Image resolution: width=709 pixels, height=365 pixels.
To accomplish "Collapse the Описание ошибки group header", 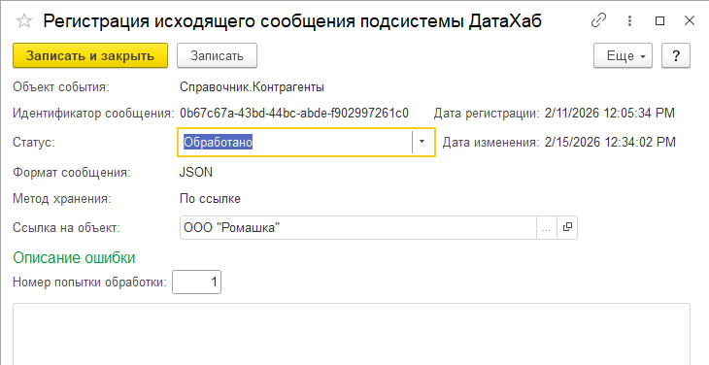I will (74, 257).
